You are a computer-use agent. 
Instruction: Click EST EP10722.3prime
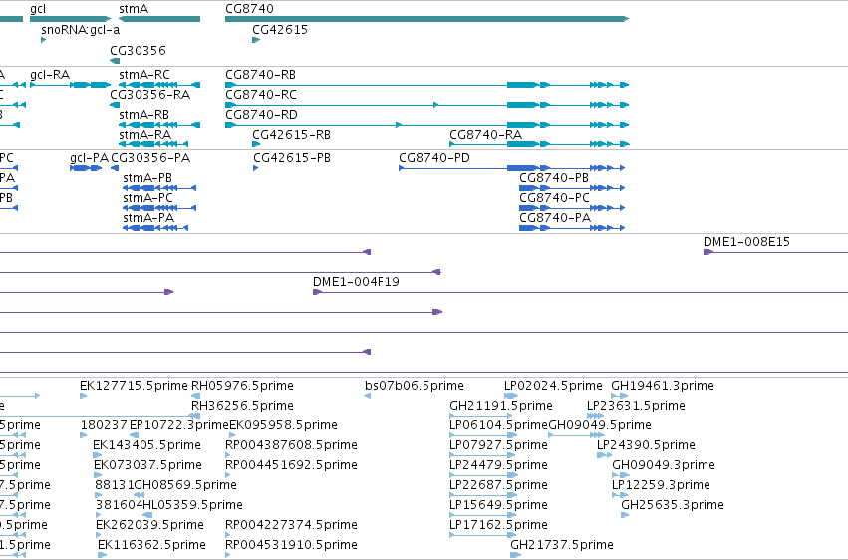[179, 425]
